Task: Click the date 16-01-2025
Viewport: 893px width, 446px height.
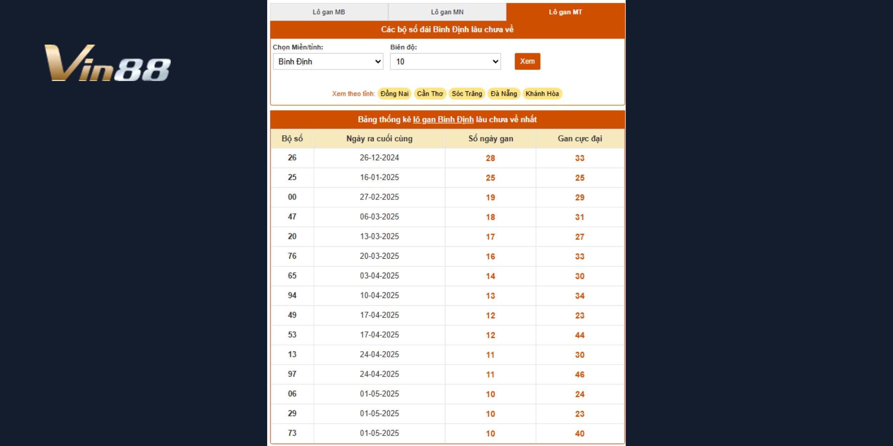Action: pyautogui.click(x=379, y=177)
